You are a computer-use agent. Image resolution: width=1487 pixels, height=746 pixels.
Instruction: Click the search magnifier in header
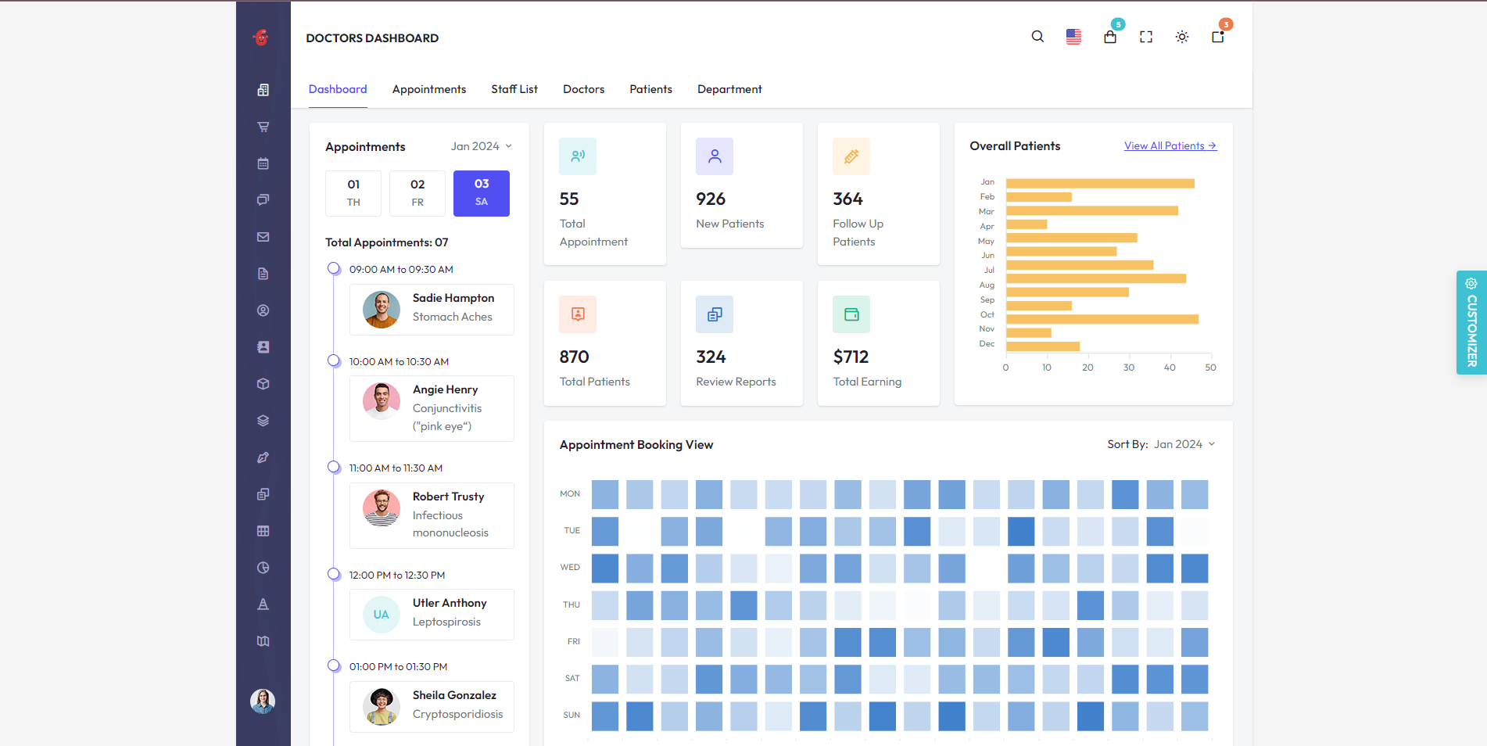tap(1037, 37)
